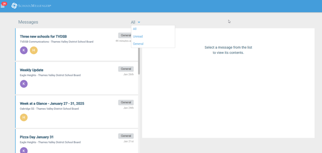
Task: Click Jan 26th date on Weekly Update
Action: click(129, 74)
